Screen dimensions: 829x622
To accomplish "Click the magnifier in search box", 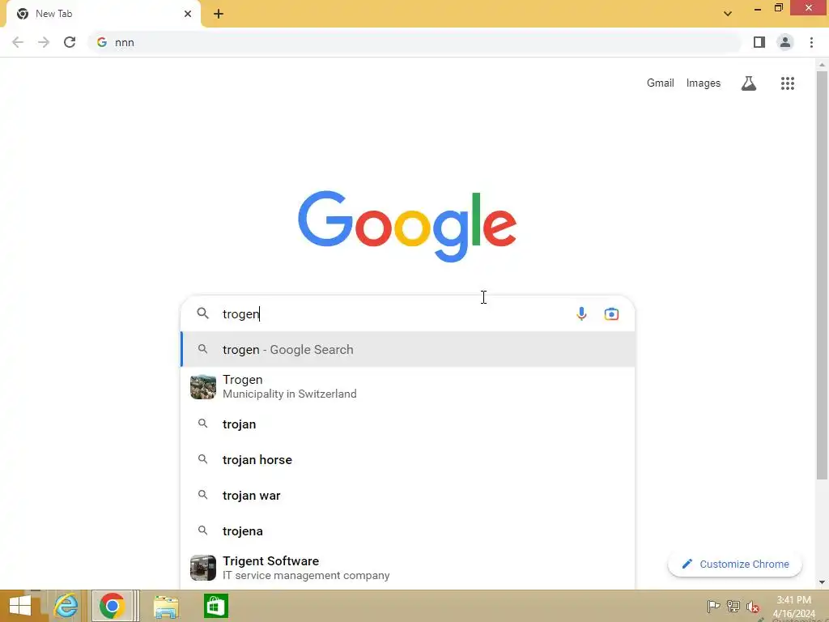I will click(x=203, y=313).
